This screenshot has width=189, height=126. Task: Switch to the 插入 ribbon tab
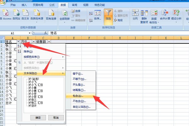click(24, 5)
